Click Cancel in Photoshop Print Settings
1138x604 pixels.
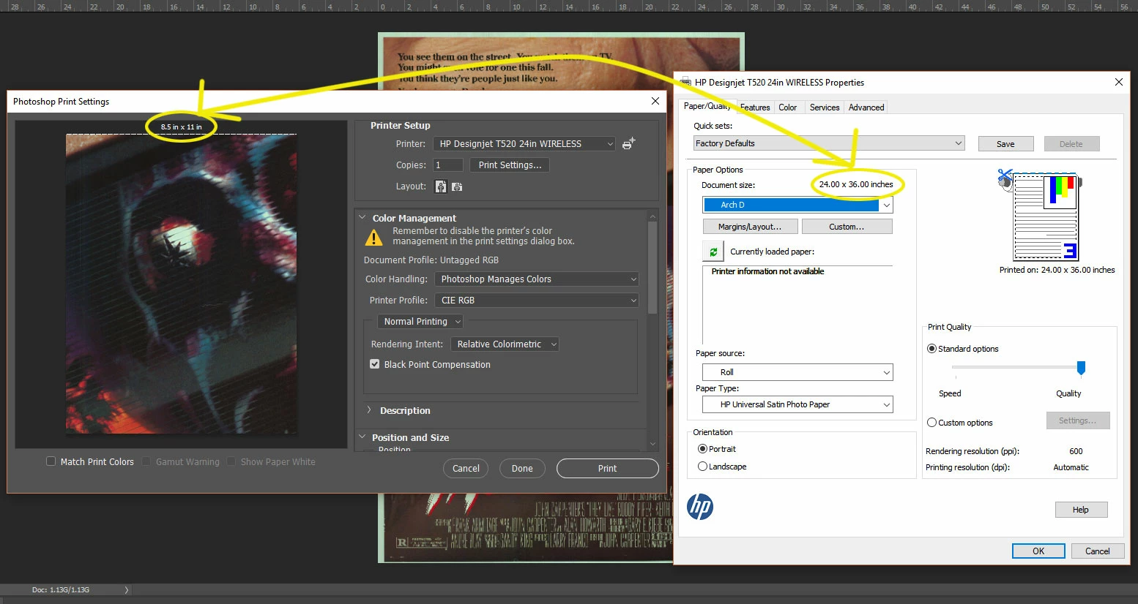[466, 469]
